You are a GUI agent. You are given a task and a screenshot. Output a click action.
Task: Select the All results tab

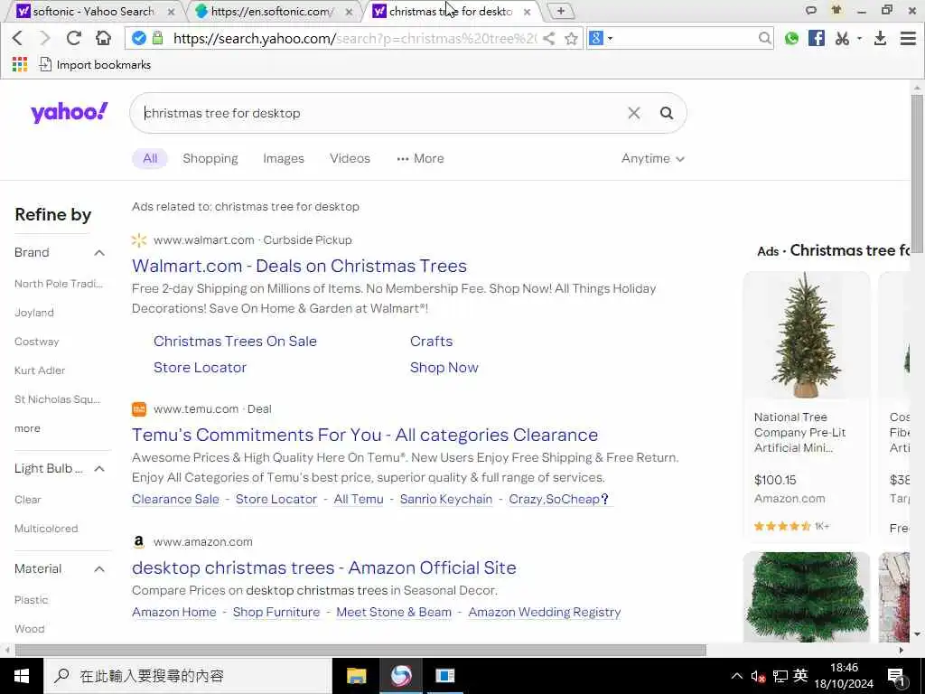(150, 158)
